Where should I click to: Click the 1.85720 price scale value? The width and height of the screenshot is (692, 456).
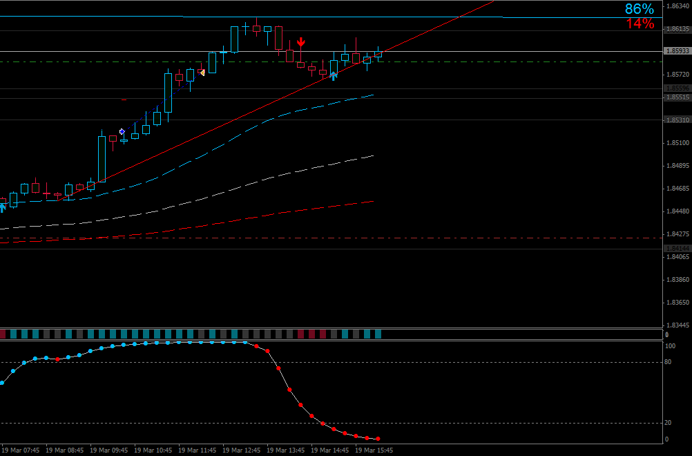[x=678, y=75]
